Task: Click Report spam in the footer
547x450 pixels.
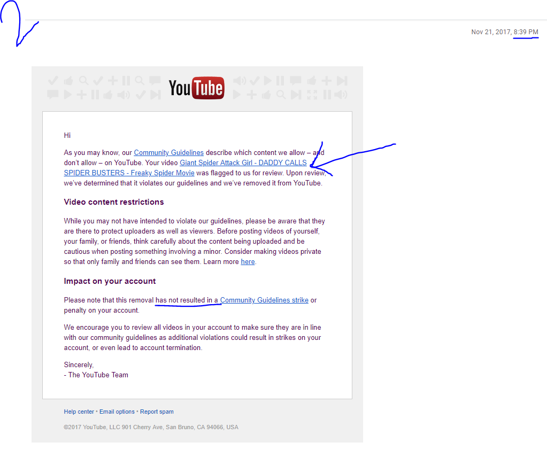Action: pos(157,412)
